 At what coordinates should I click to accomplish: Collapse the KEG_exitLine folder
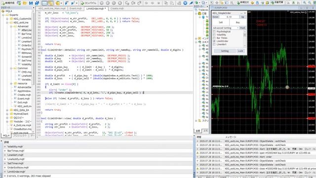pos(7,23)
